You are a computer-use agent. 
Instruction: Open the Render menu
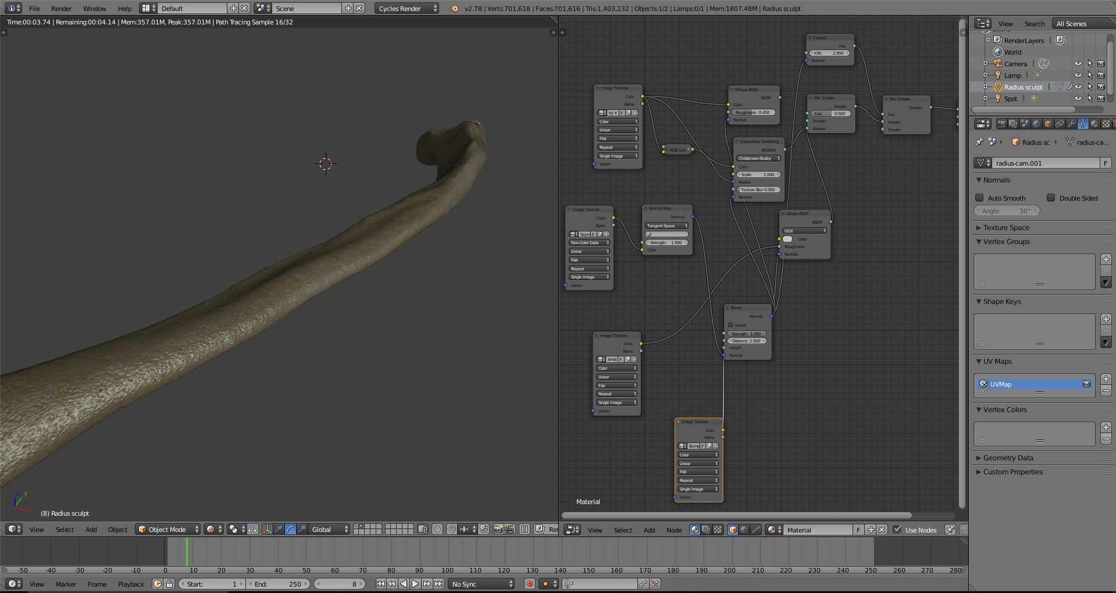[x=61, y=8]
